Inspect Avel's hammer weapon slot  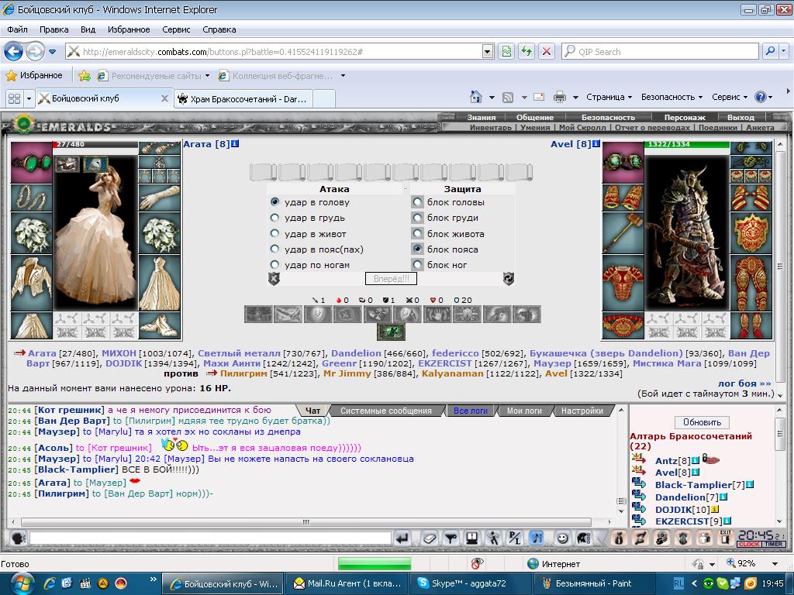pyautogui.click(x=623, y=232)
